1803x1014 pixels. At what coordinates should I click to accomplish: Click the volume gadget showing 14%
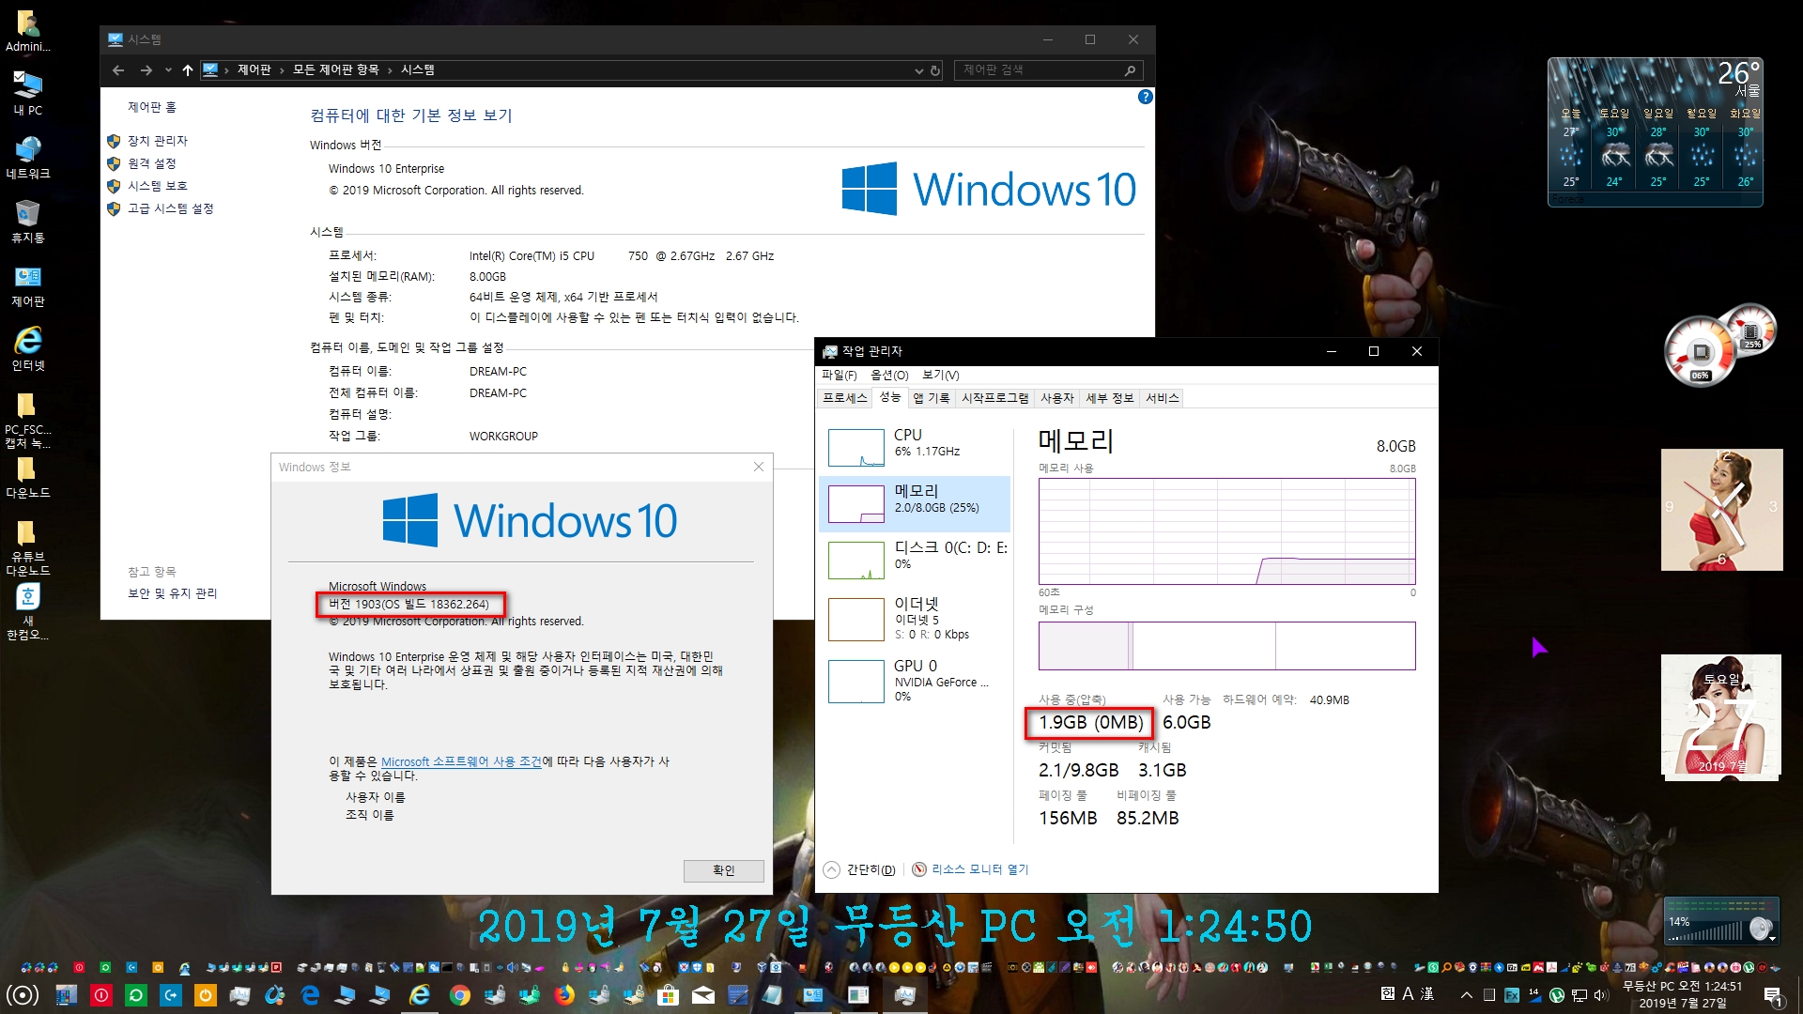1721,922
